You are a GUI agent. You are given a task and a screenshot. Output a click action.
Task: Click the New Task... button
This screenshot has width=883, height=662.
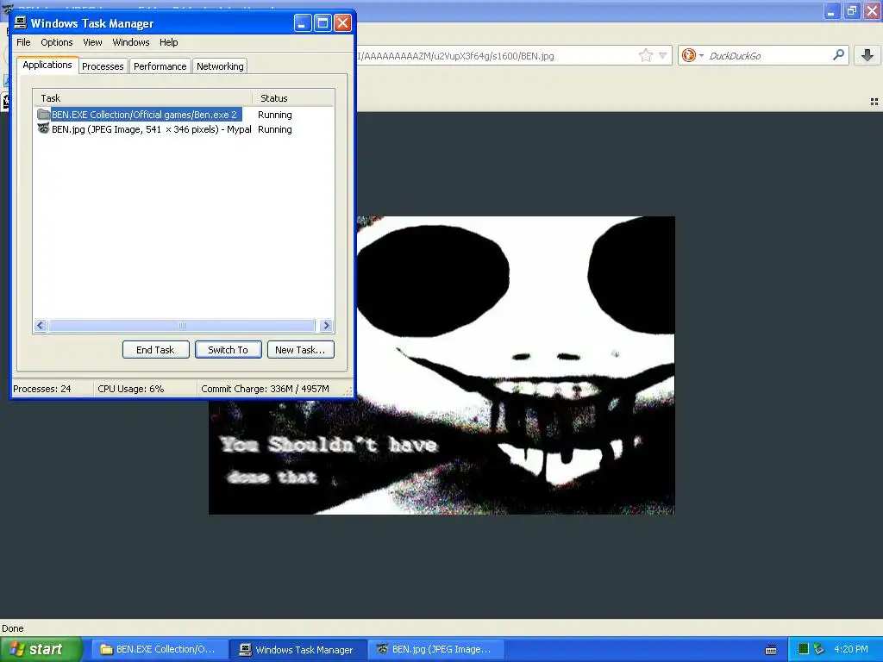click(x=300, y=350)
